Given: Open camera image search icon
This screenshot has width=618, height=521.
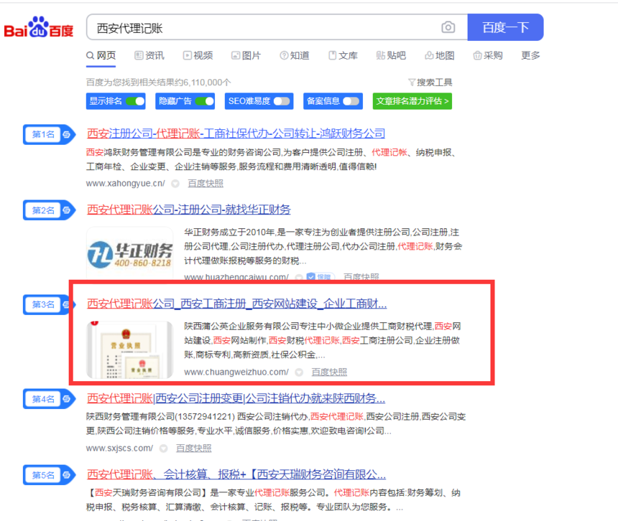Looking at the screenshot, I should click(448, 27).
